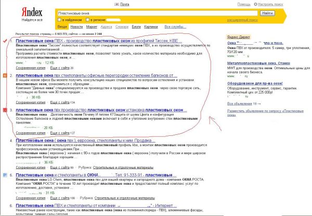Open first Директ ad starting with 'Окна'
Image resolution: width=312 pixels, height=216 pixels.
tap(255, 43)
